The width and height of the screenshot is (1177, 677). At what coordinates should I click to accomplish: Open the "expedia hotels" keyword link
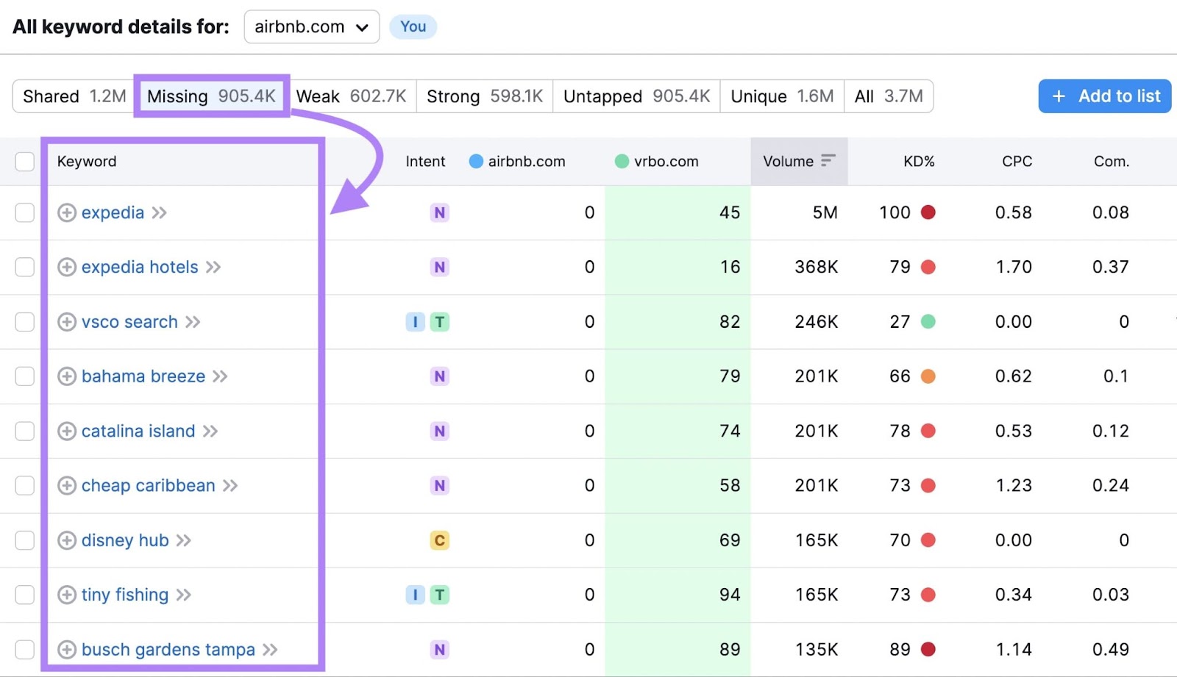click(x=139, y=267)
